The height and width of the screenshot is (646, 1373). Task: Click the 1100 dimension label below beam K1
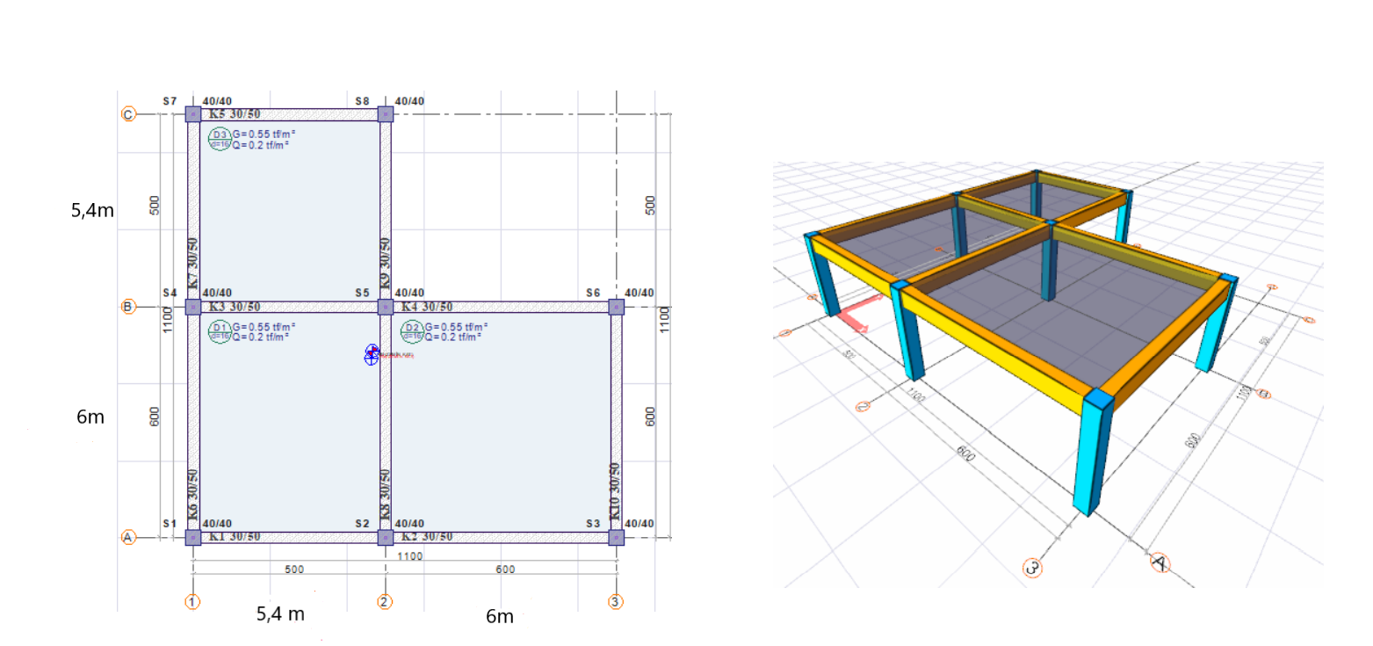411,555
